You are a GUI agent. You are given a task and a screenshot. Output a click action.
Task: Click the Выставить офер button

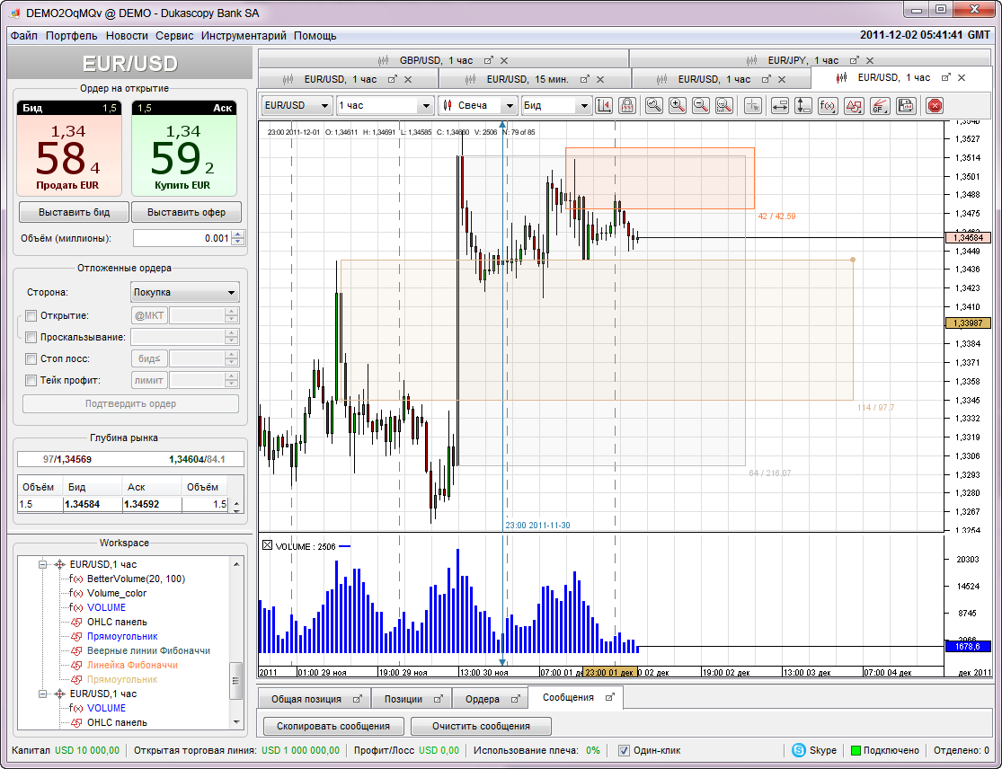187,212
